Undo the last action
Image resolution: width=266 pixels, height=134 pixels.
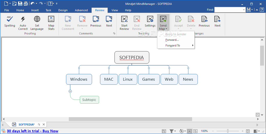pos(32,3)
